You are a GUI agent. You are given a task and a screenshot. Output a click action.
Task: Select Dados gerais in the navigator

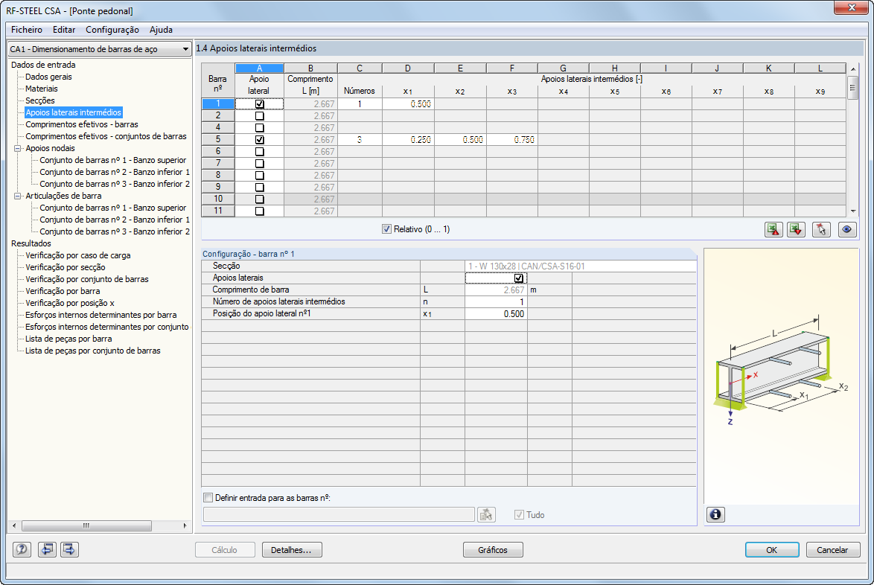click(x=48, y=77)
